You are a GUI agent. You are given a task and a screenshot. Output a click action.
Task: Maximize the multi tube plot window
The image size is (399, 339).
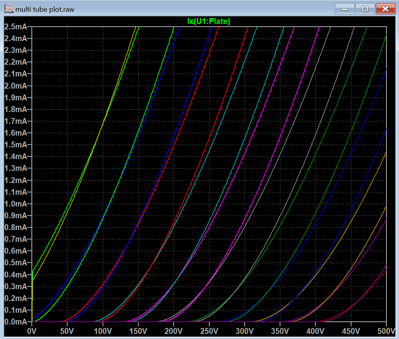(x=365, y=9)
